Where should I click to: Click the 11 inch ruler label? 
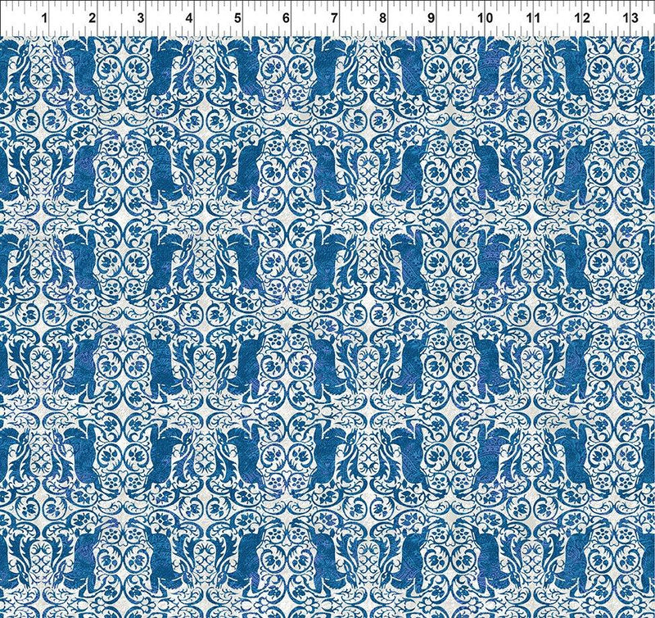click(x=532, y=17)
